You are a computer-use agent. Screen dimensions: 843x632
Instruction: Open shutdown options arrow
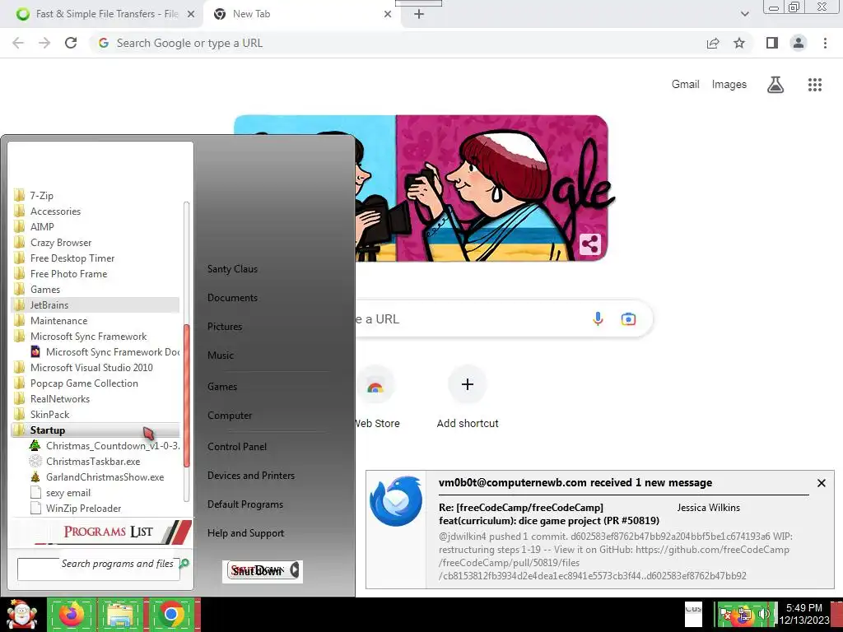[x=295, y=570]
